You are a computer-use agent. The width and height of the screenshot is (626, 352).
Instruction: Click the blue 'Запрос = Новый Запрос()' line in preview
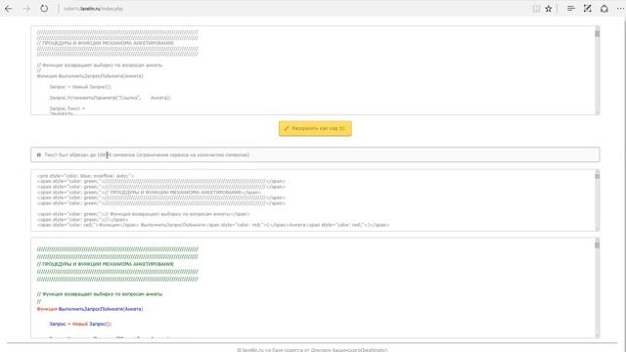[80, 324]
